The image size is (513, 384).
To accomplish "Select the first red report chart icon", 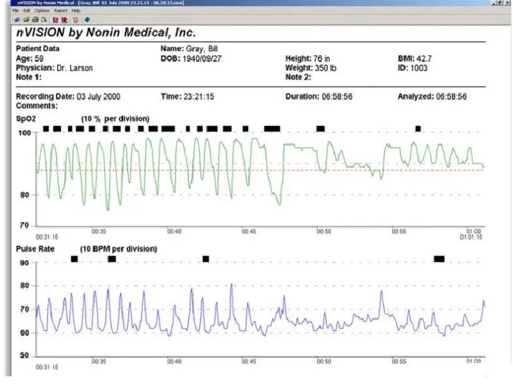I will (56, 19).
